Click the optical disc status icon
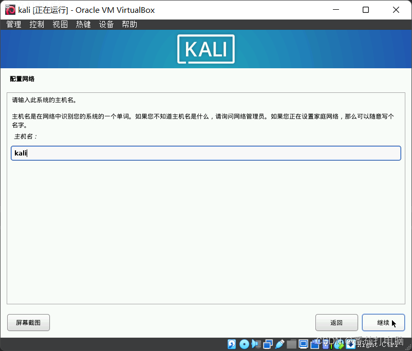The image size is (412, 351). pos(245,344)
